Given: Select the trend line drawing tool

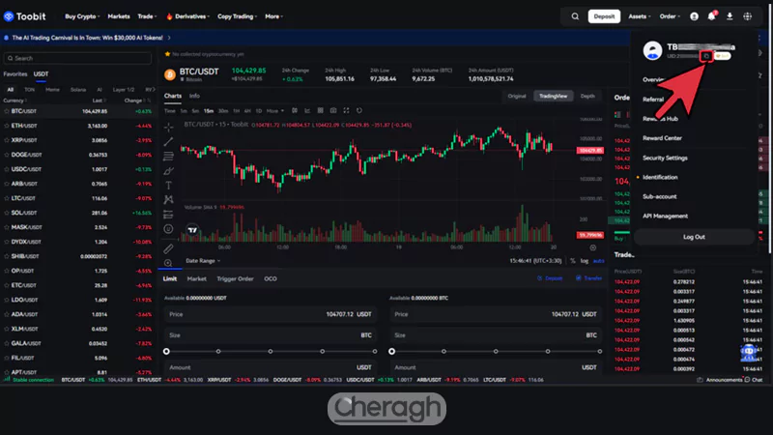Looking at the screenshot, I should pos(169,140).
